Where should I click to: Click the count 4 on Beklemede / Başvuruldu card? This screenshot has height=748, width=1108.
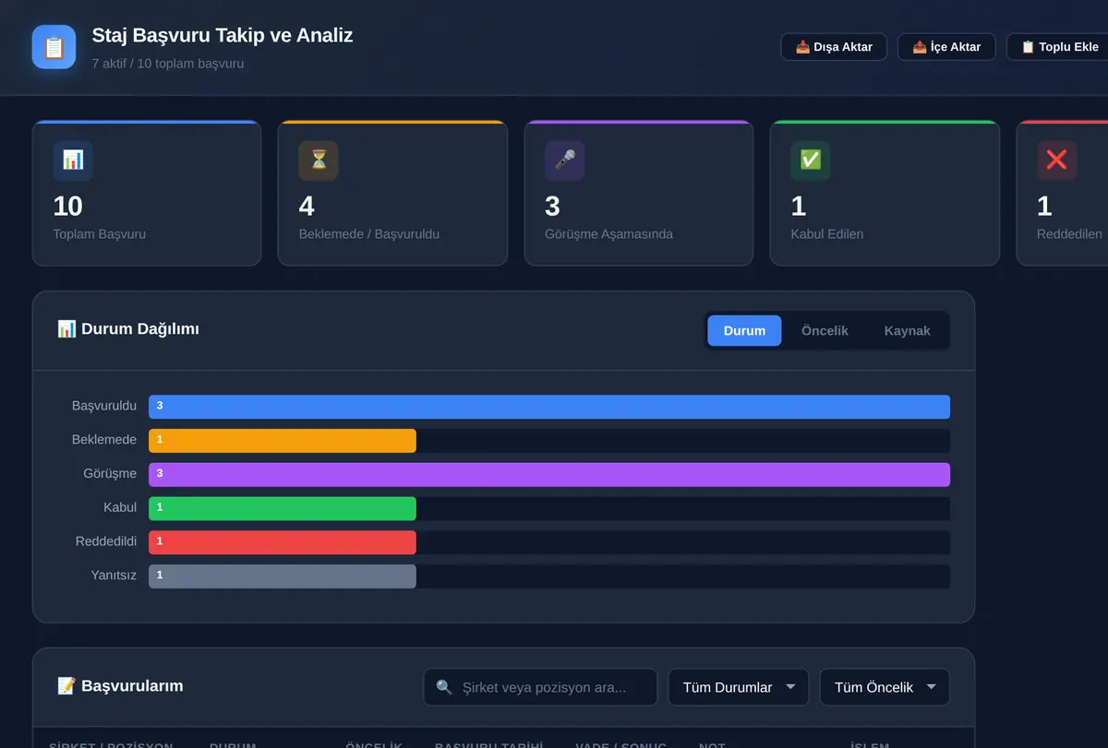click(x=307, y=207)
